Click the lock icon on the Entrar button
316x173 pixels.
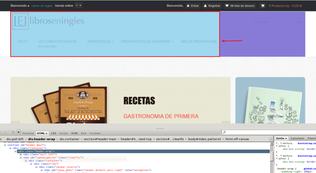click(188, 6)
